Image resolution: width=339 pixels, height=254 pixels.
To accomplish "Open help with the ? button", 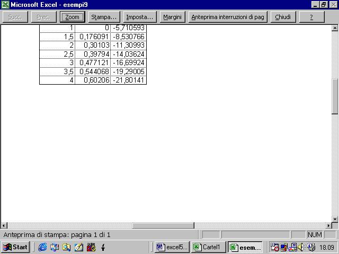I will pos(311,17).
